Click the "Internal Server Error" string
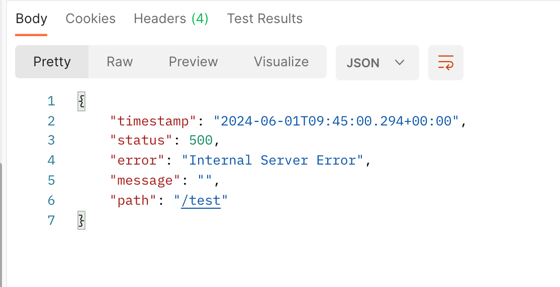This screenshot has height=287, width=560. (272, 161)
